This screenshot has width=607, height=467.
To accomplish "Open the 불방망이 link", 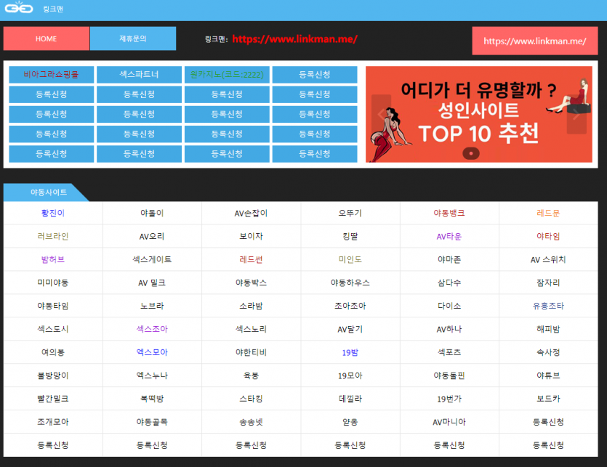I will tap(53, 375).
